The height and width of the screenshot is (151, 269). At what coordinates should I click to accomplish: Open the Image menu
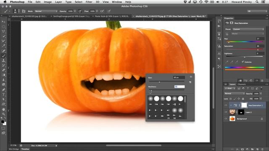[x=47, y=2]
